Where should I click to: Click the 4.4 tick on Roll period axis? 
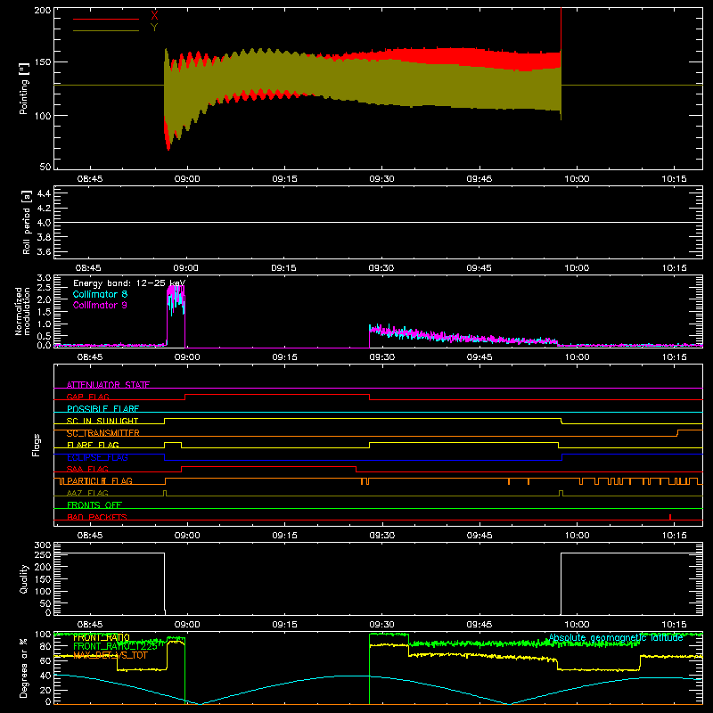click(44, 193)
